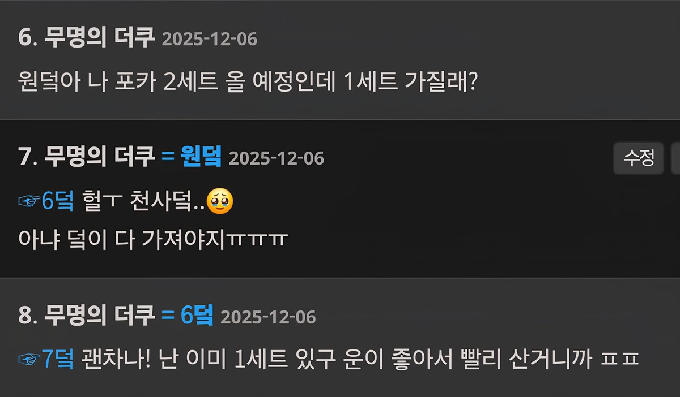Image resolution: width=680 pixels, height=397 pixels.
Task: Select the blue '= 6덕' author tag
Action: click(x=188, y=316)
